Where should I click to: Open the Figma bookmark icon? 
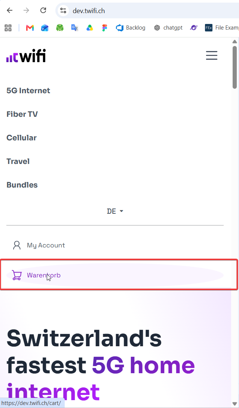coord(105,28)
